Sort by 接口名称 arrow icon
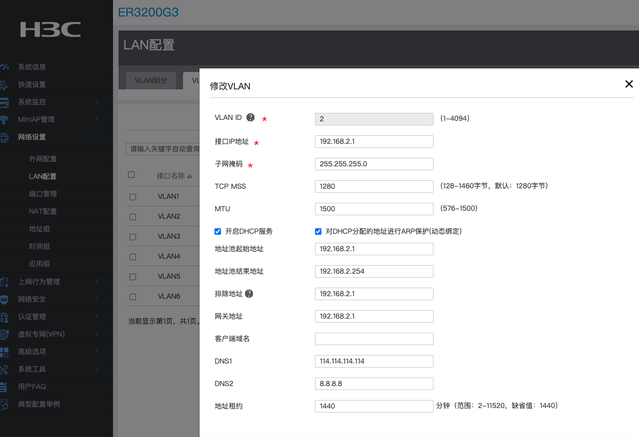Image resolution: width=639 pixels, height=437 pixels. click(x=189, y=176)
